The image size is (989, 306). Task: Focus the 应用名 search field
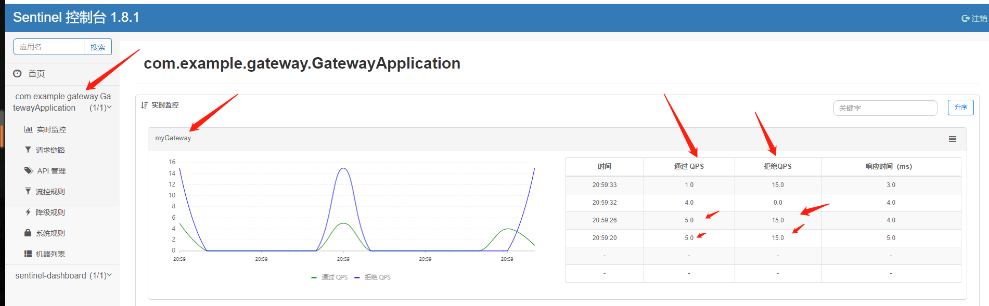(x=48, y=47)
